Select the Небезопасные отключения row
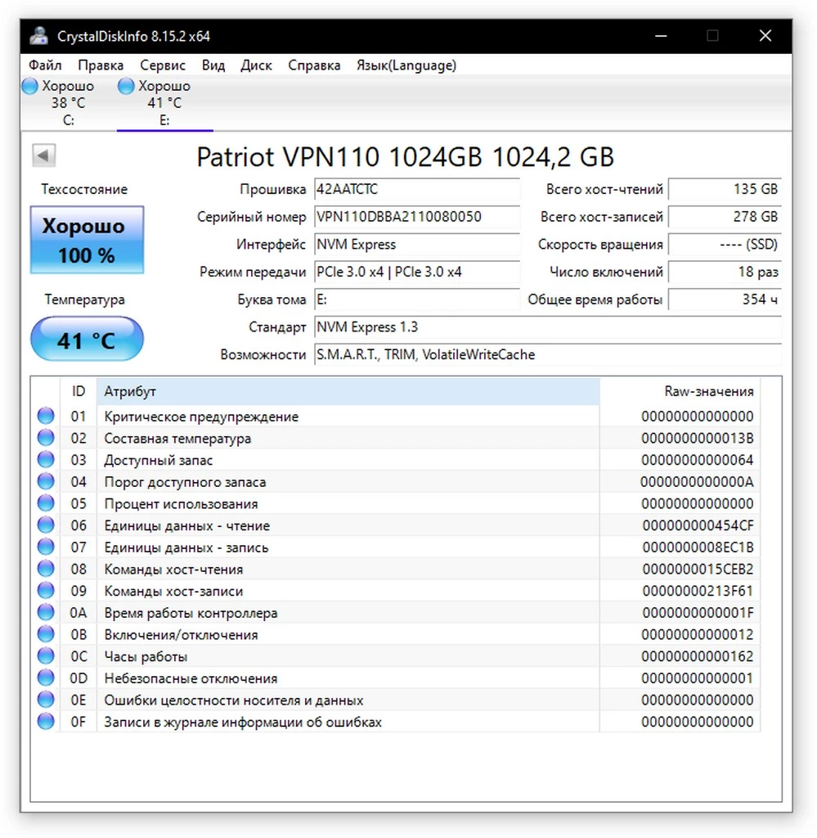Screen dimensions: 817x838 point(396,678)
